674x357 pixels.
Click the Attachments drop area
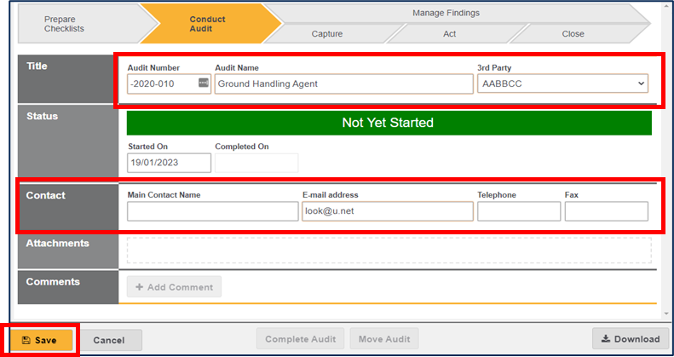pyautogui.click(x=389, y=250)
